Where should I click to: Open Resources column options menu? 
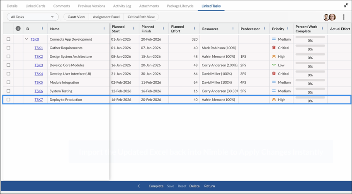[x=233, y=28]
